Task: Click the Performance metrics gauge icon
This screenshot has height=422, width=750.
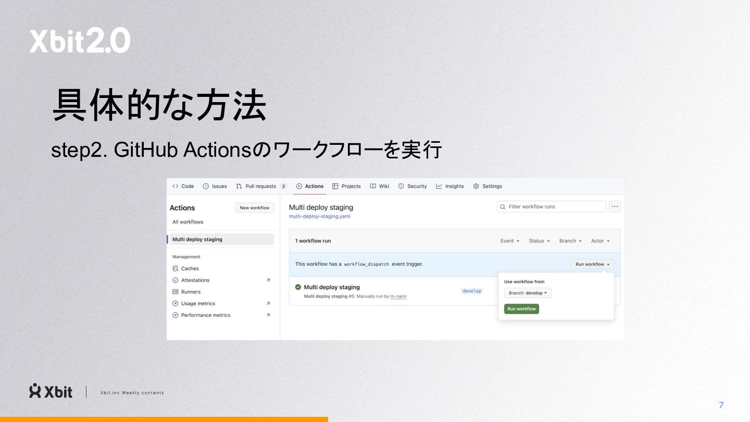Action: pyautogui.click(x=176, y=315)
